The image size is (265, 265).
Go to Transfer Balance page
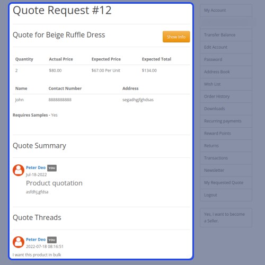coord(226,35)
